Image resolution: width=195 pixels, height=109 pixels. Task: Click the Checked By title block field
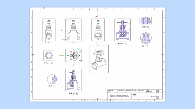[122, 91]
